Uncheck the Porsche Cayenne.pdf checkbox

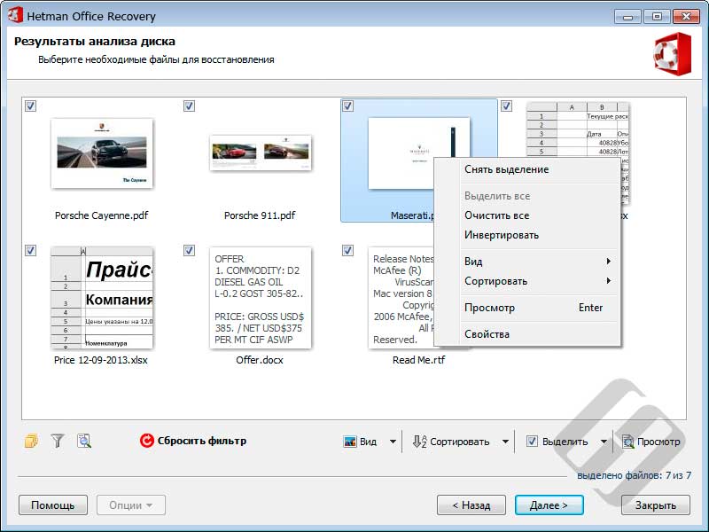click(x=30, y=106)
